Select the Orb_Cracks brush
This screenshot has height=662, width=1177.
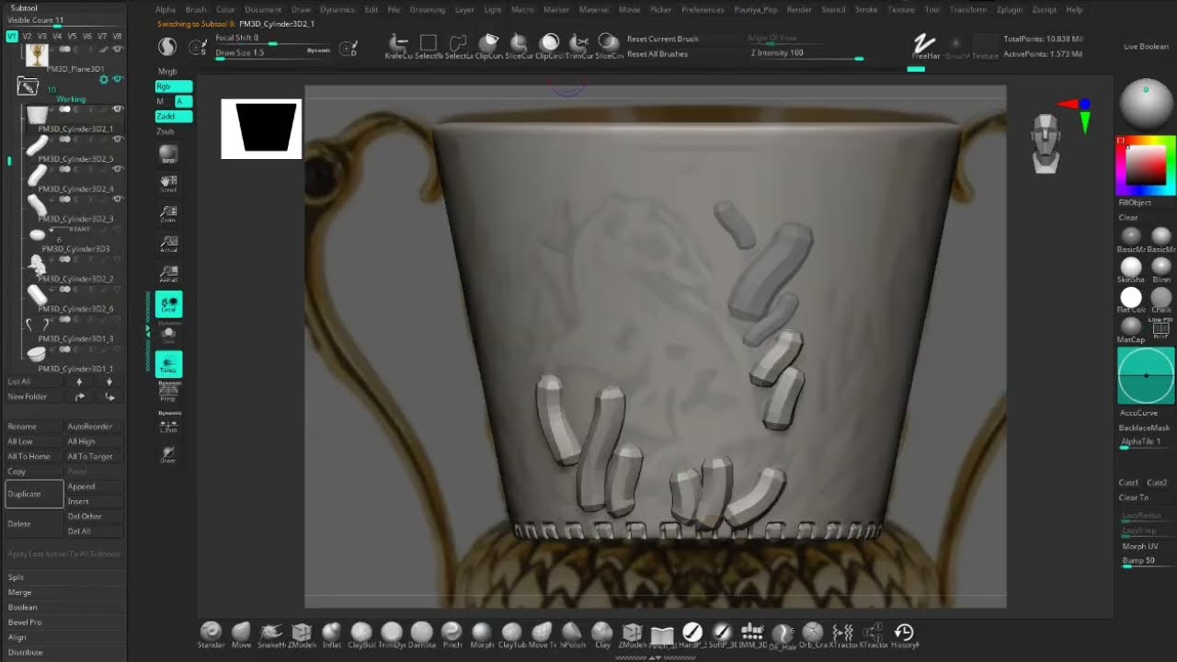[x=813, y=634]
